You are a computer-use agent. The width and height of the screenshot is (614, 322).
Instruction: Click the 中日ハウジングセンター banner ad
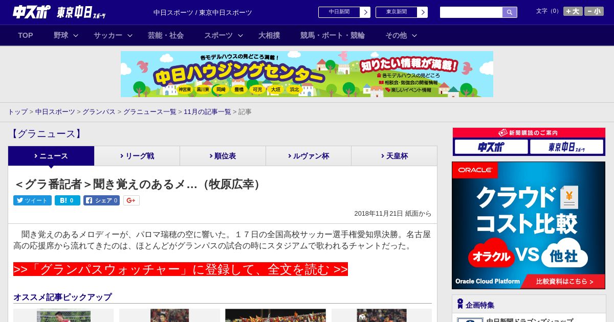point(307,74)
